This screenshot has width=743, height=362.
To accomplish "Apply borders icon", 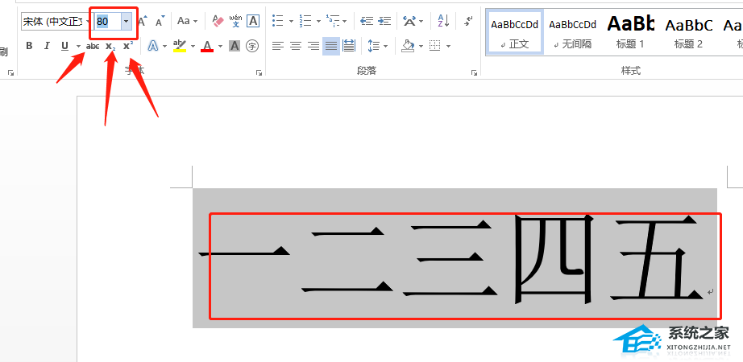I will pyautogui.click(x=434, y=46).
